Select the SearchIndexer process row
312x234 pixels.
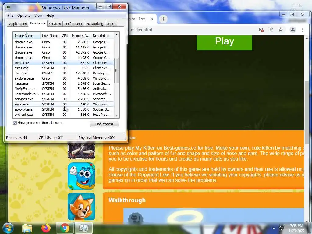click(63, 94)
